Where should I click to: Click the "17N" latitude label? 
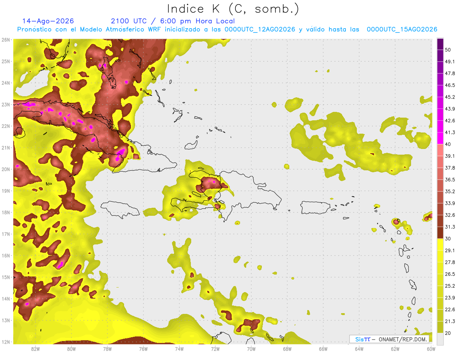point(6,234)
